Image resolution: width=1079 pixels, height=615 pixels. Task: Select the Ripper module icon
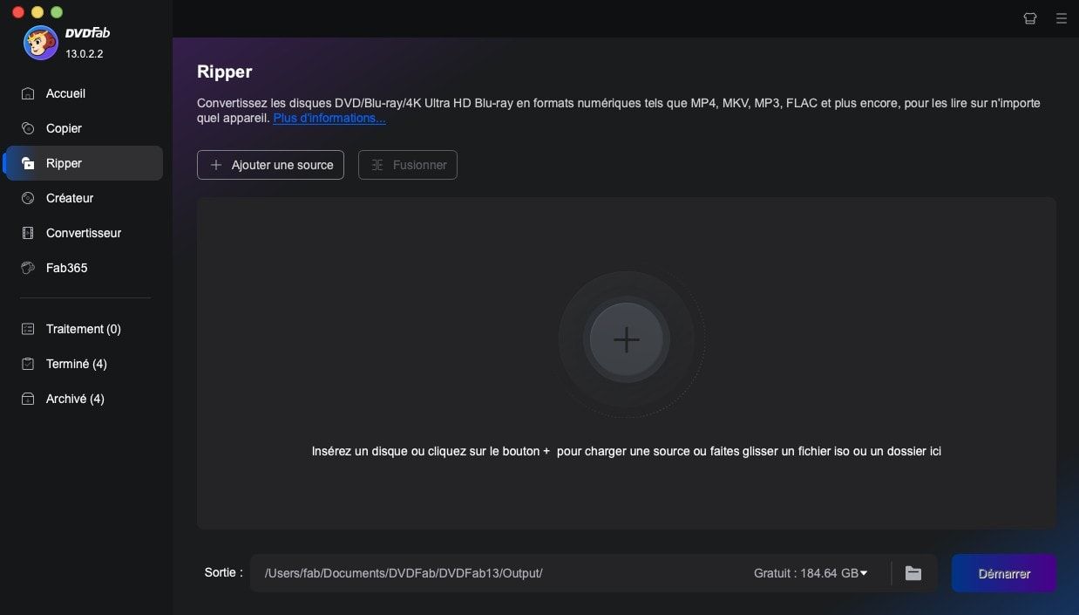coord(29,163)
